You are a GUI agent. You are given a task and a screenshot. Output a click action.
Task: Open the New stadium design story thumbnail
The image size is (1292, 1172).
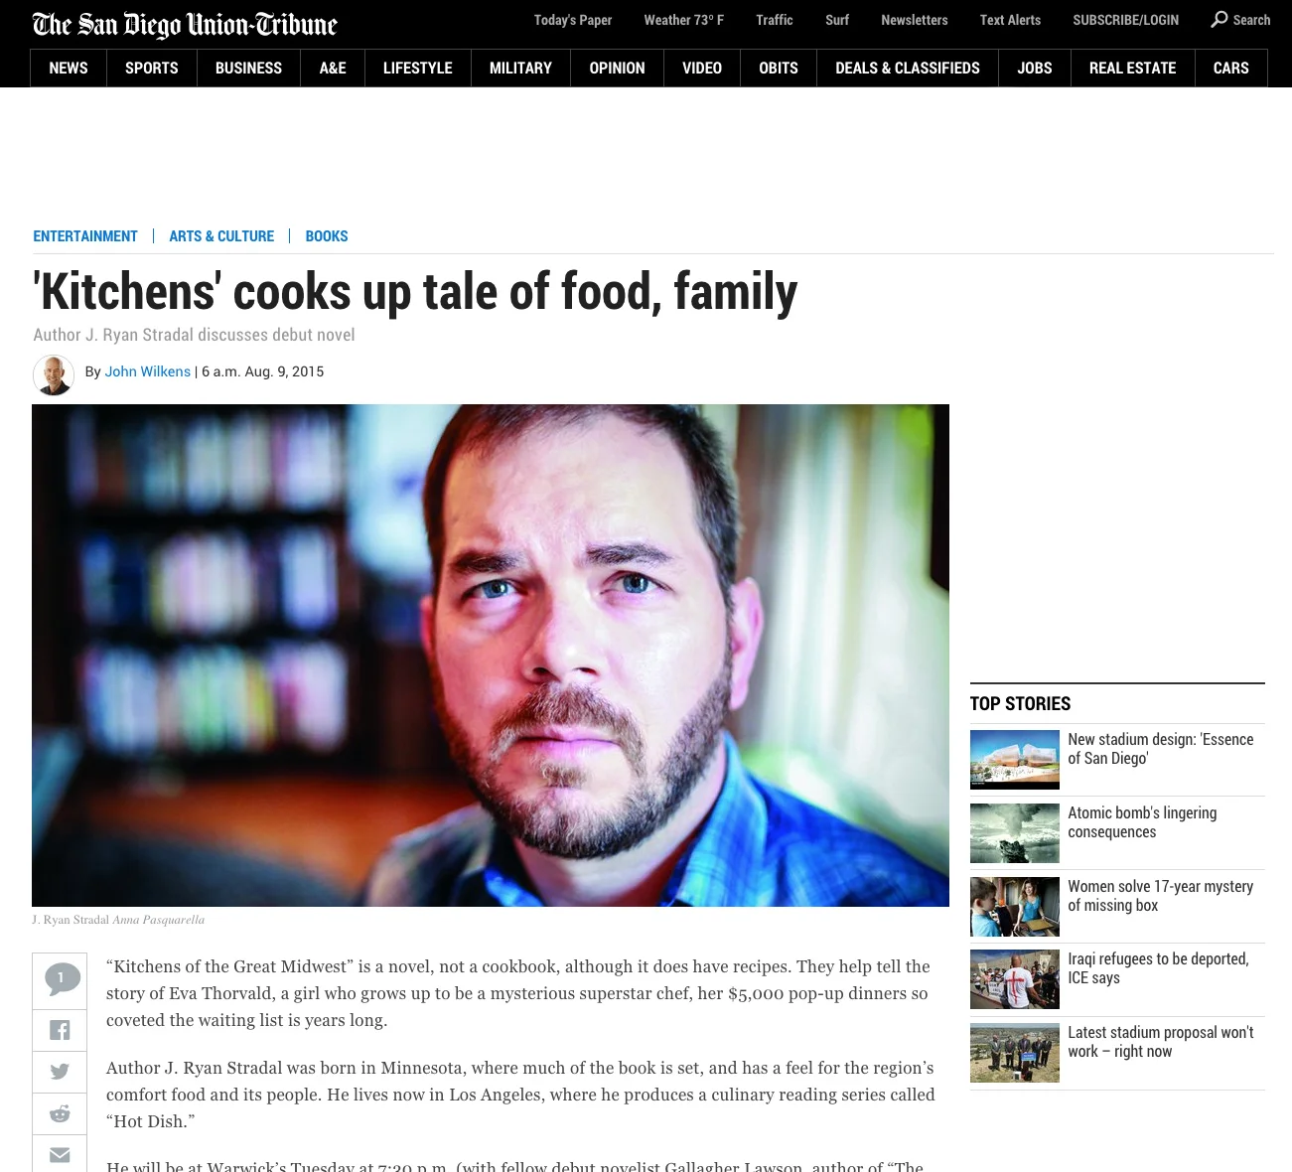pyautogui.click(x=1015, y=760)
